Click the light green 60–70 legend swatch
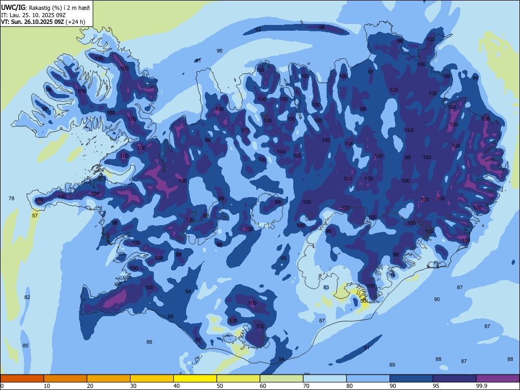 coord(281,379)
